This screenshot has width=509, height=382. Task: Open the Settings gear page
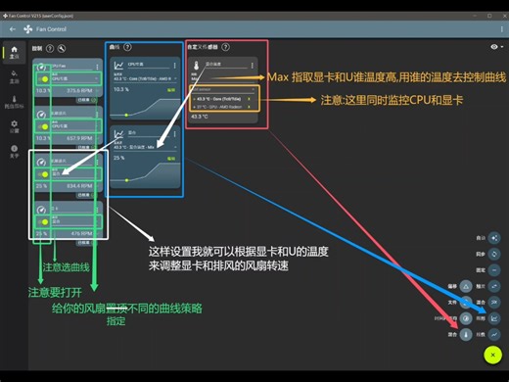(x=14, y=126)
